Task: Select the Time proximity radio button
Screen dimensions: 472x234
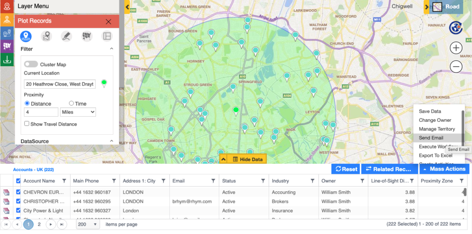Action: [71, 103]
